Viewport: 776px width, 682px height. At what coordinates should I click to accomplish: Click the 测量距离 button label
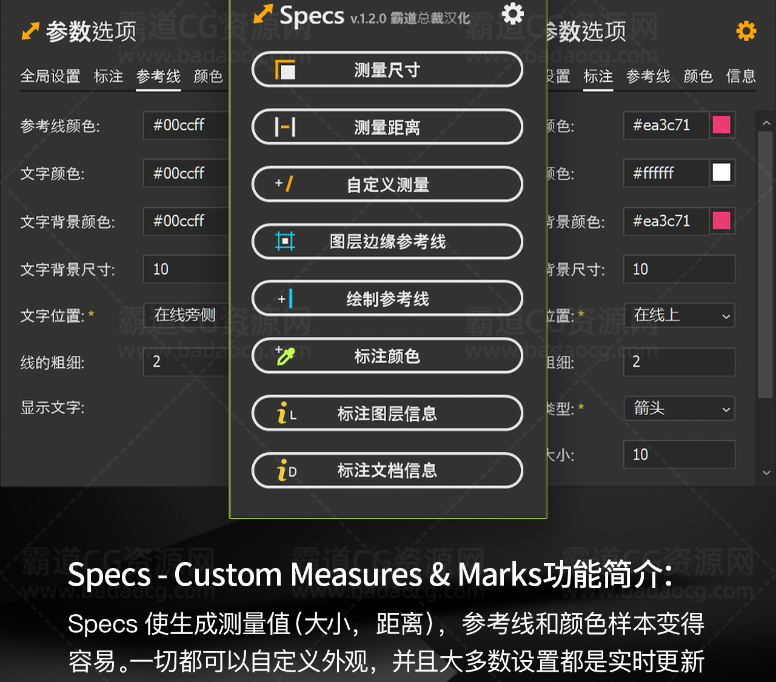click(x=387, y=127)
